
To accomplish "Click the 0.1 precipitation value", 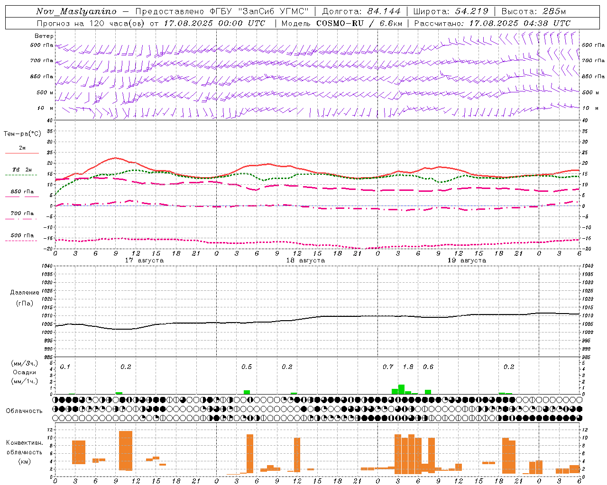I will (x=65, y=367).
